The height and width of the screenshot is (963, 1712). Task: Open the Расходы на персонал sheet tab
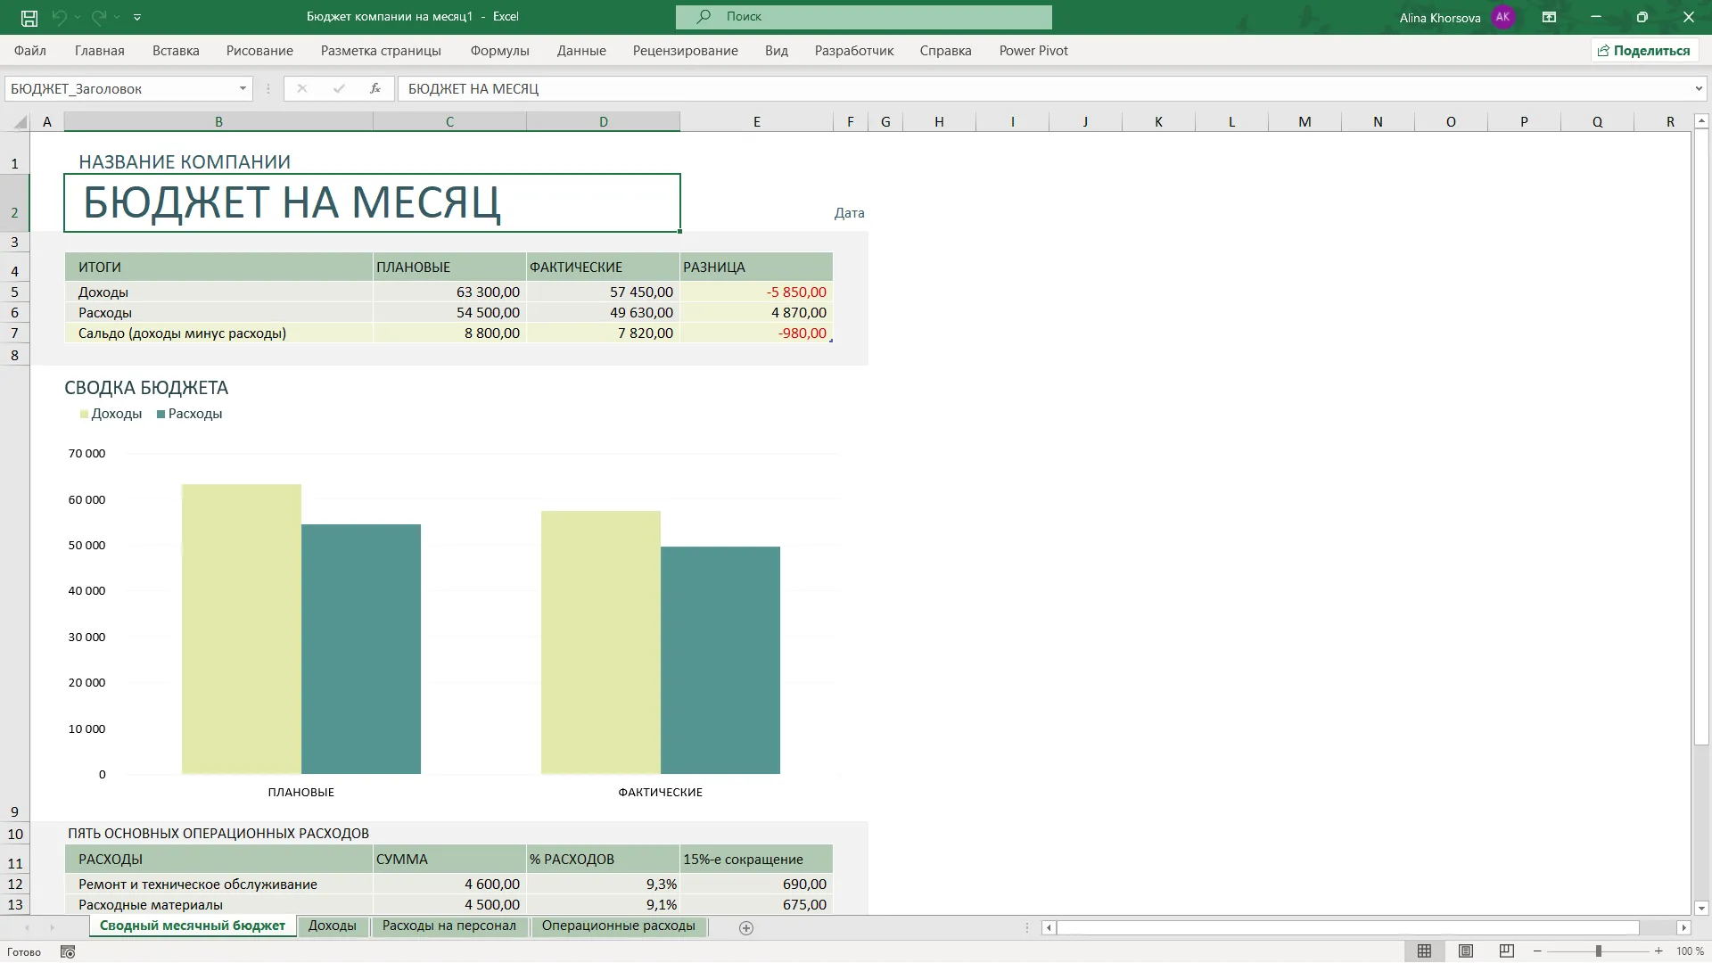(x=449, y=926)
